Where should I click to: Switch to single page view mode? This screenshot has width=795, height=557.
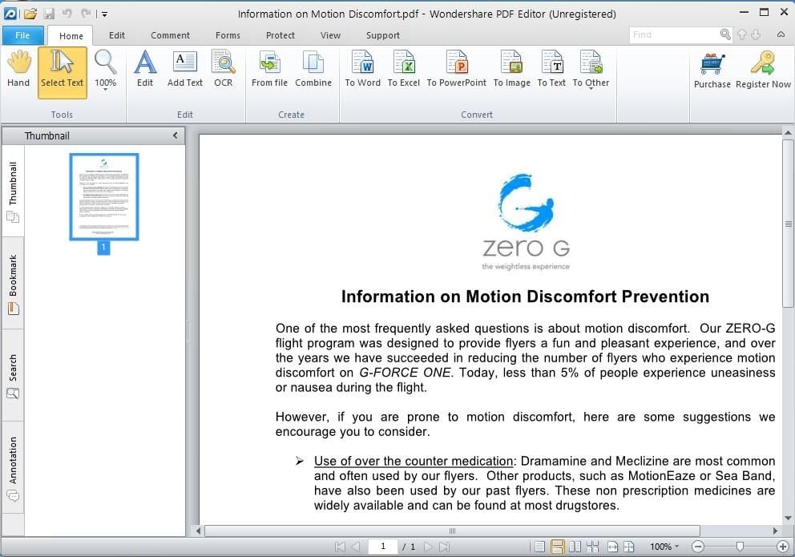click(540, 547)
